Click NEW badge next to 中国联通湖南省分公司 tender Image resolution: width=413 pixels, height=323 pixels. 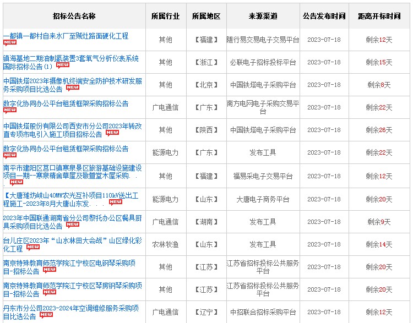coord(72,225)
